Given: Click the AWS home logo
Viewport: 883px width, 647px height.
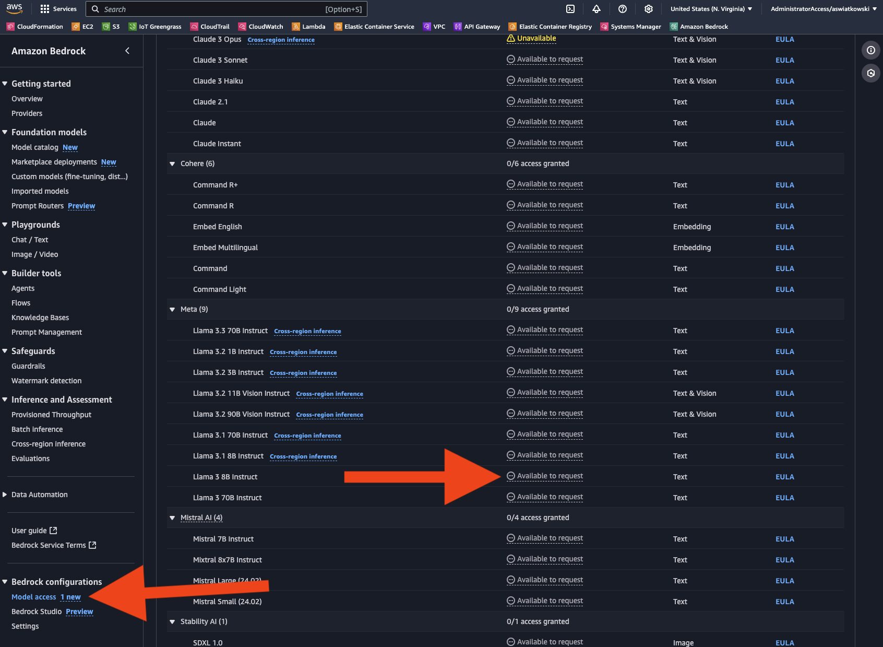Looking at the screenshot, I should (15, 8).
